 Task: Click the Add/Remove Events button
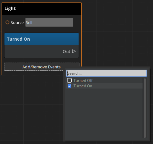[x=41, y=67]
